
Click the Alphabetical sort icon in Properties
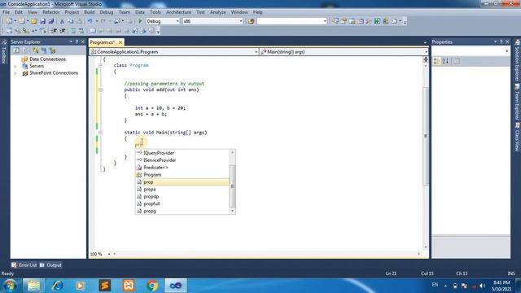[445, 61]
